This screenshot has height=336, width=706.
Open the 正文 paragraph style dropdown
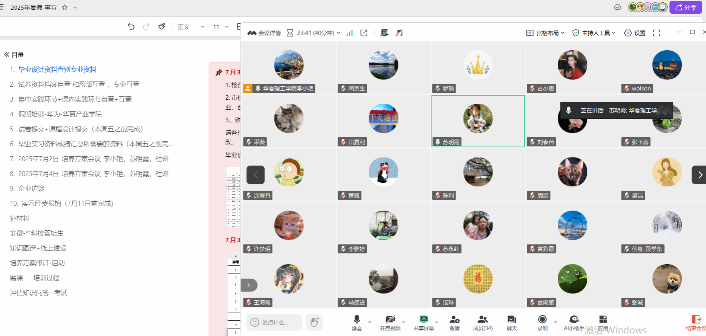(191, 27)
